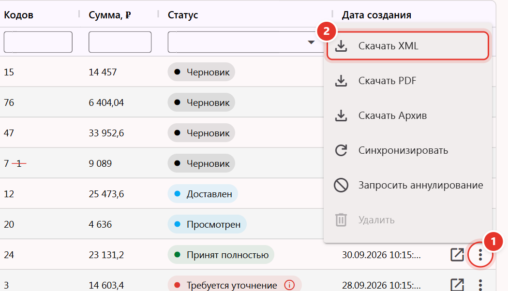
Task: Click the codes count 15
Action: click(9, 72)
